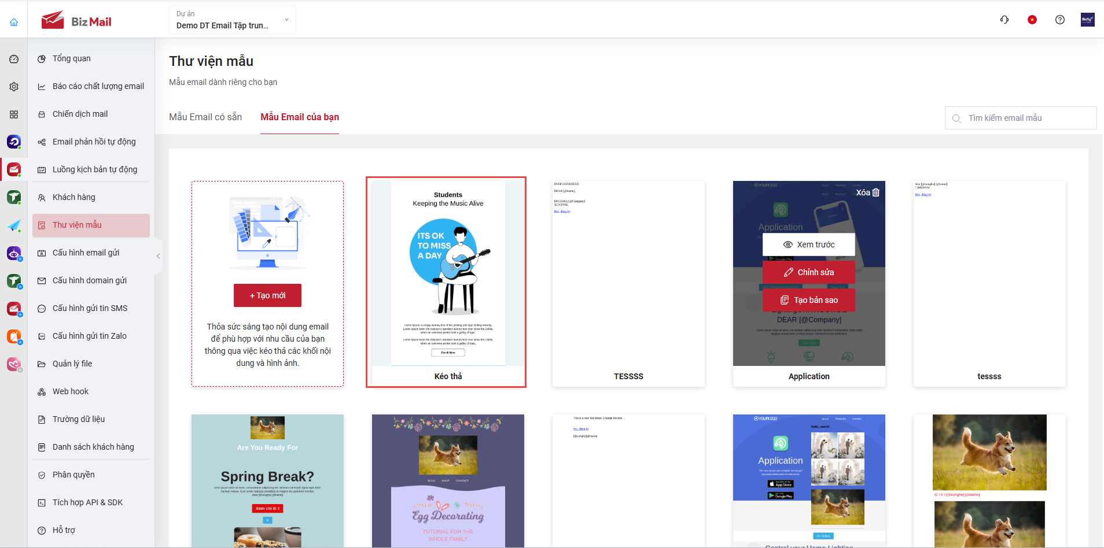Click the settings gear in left rail
The height and width of the screenshot is (548, 1104).
14,87
